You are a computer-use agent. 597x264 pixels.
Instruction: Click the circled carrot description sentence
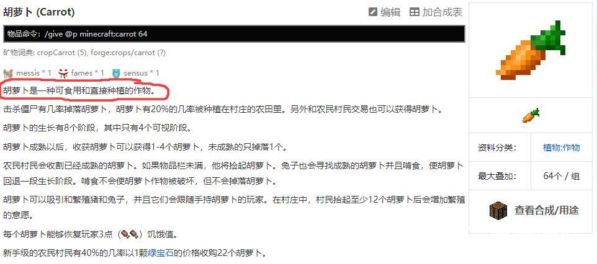[x=79, y=90]
